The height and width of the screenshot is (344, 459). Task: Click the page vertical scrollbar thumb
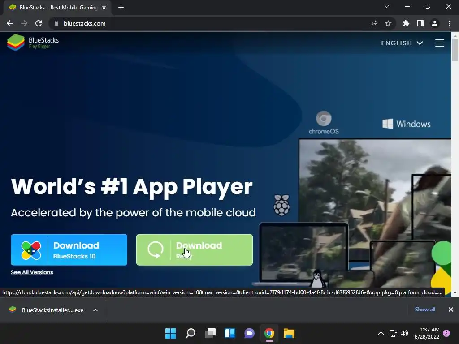[455, 50]
